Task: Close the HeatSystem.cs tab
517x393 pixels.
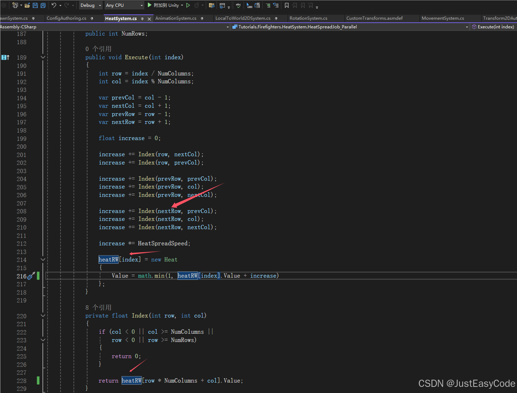Action: (x=149, y=19)
